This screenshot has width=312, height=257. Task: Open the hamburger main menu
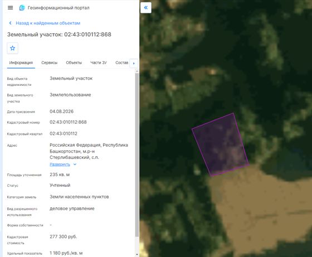tap(11, 8)
